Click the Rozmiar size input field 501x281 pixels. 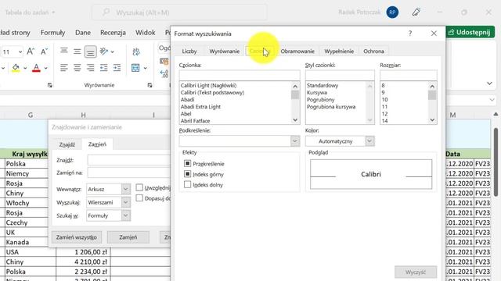coord(409,75)
